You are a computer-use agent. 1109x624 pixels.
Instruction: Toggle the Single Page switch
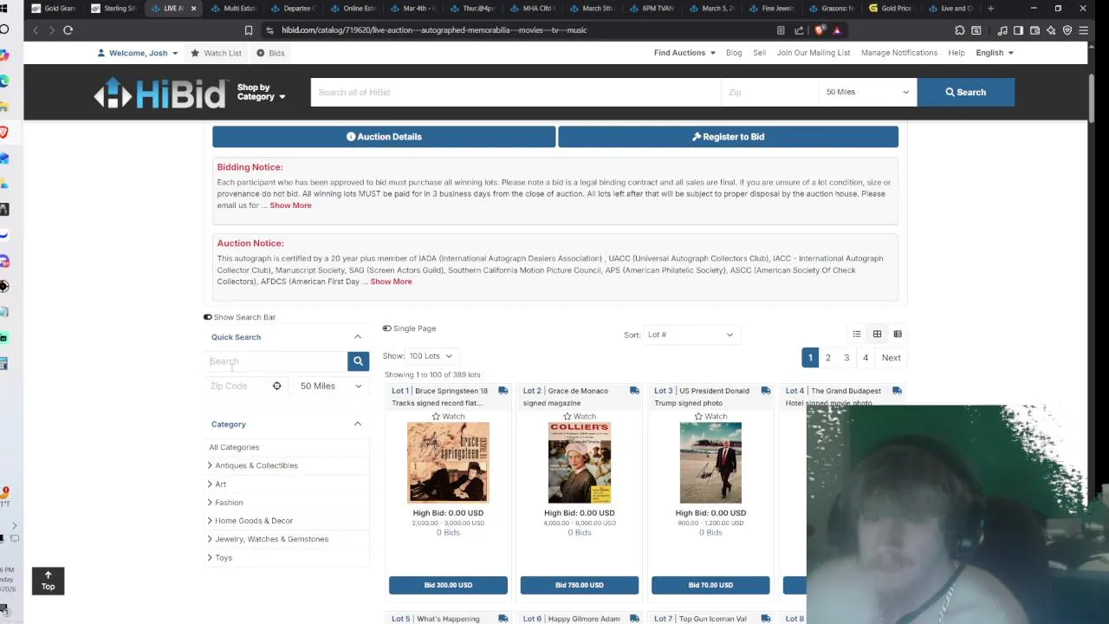[x=387, y=328]
